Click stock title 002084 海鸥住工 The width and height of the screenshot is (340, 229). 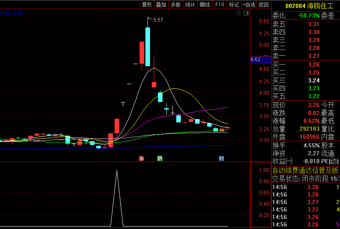[309, 6]
